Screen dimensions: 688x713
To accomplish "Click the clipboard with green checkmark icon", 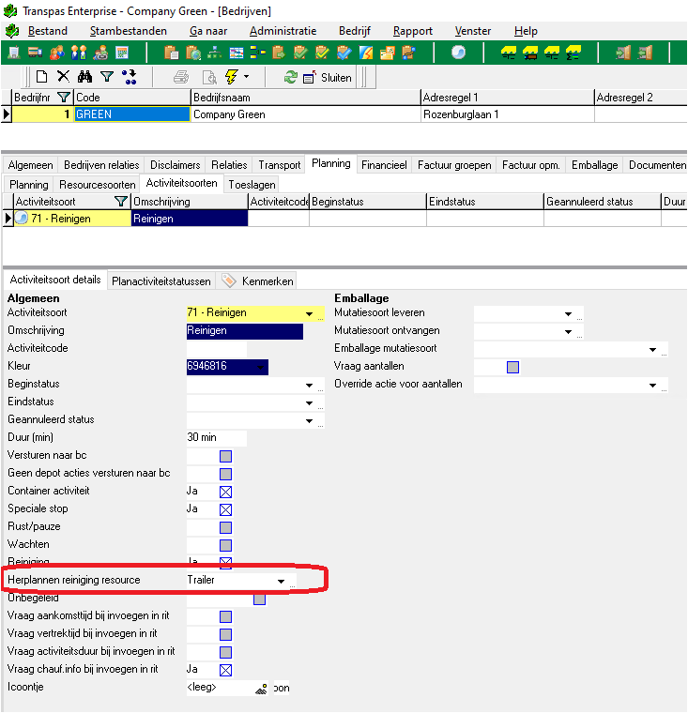I will point(299,53).
